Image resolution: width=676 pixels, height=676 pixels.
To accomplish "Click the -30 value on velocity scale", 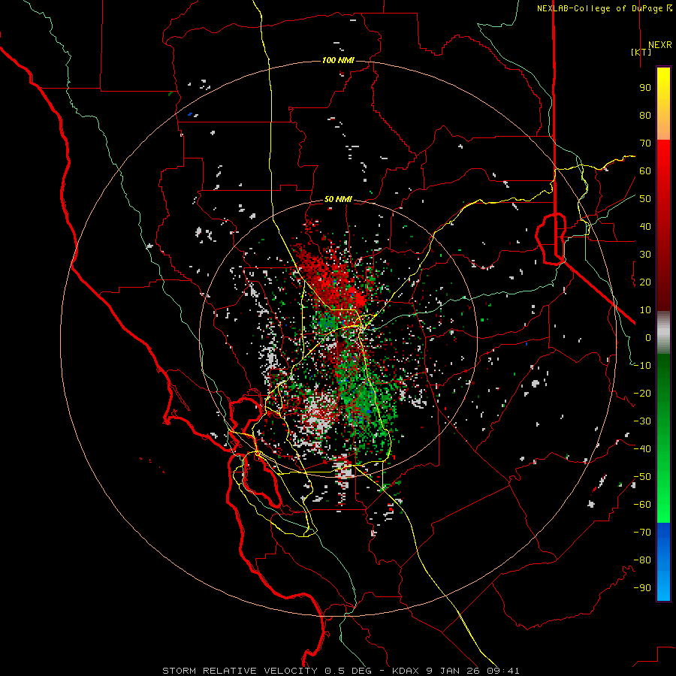I will coord(642,421).
